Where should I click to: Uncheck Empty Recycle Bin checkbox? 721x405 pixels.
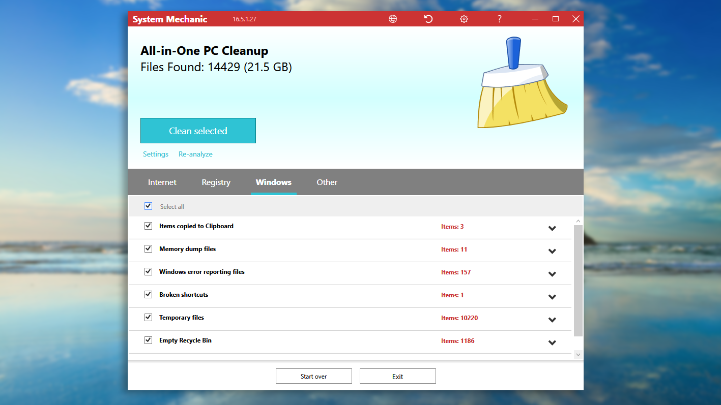point(149,340)
